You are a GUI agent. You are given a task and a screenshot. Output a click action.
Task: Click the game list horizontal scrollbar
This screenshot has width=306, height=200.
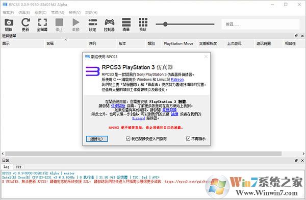click(x=143, y=154)
